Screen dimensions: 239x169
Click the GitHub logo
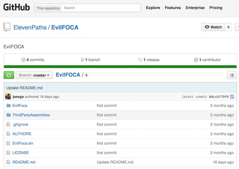click(16, 7)
